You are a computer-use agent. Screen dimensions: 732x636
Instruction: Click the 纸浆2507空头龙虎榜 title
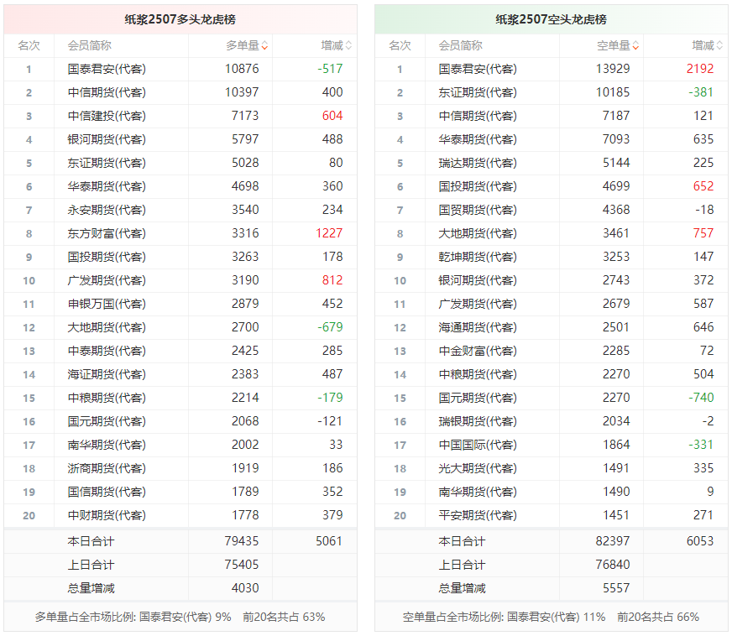[x=551, y=19]
